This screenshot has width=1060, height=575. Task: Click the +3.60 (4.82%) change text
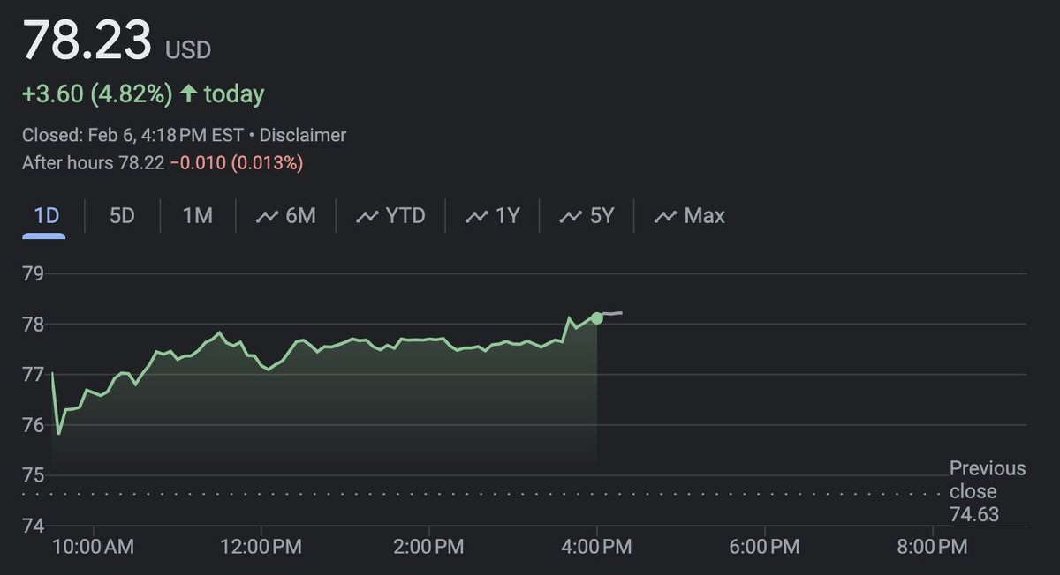97,92
